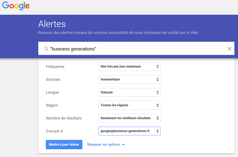Click the Région label
The width and height of the screenshot is (238, 157).
[x=52, y=105]
